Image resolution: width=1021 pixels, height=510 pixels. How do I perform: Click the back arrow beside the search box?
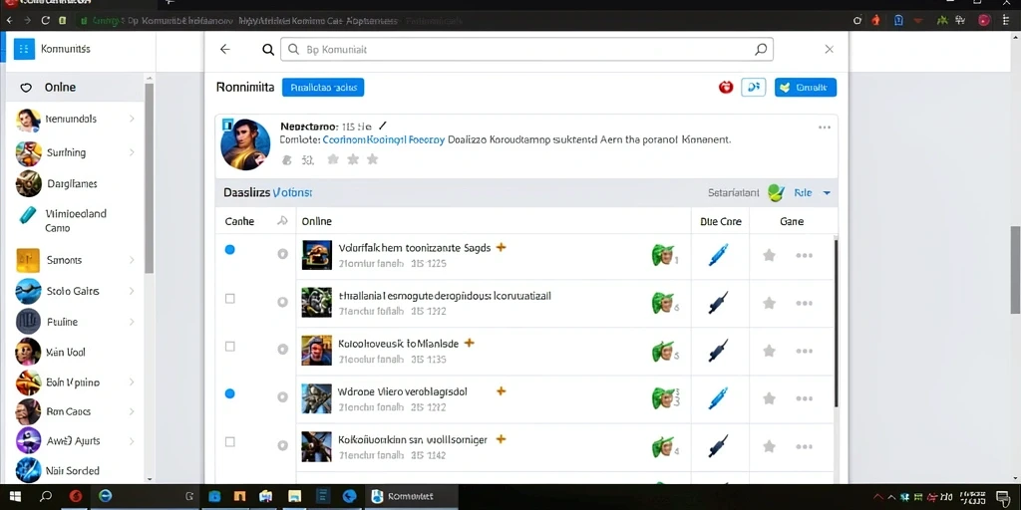point(225,50)
